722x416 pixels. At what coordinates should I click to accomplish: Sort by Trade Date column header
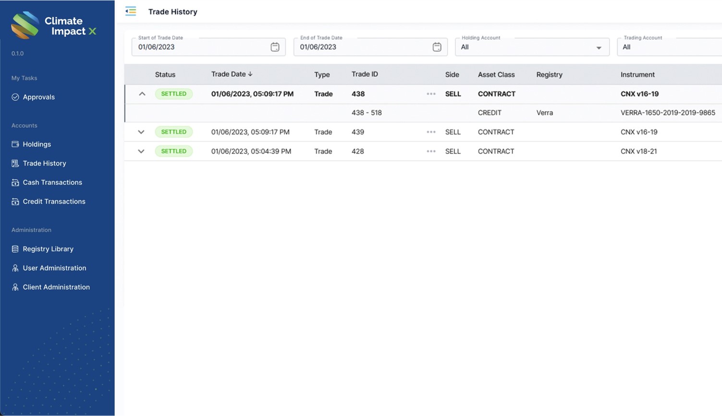pyautogui.click(x=229, y=74)
